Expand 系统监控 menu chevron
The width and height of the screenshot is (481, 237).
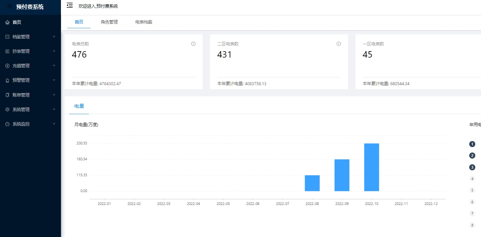click(54, 124)
